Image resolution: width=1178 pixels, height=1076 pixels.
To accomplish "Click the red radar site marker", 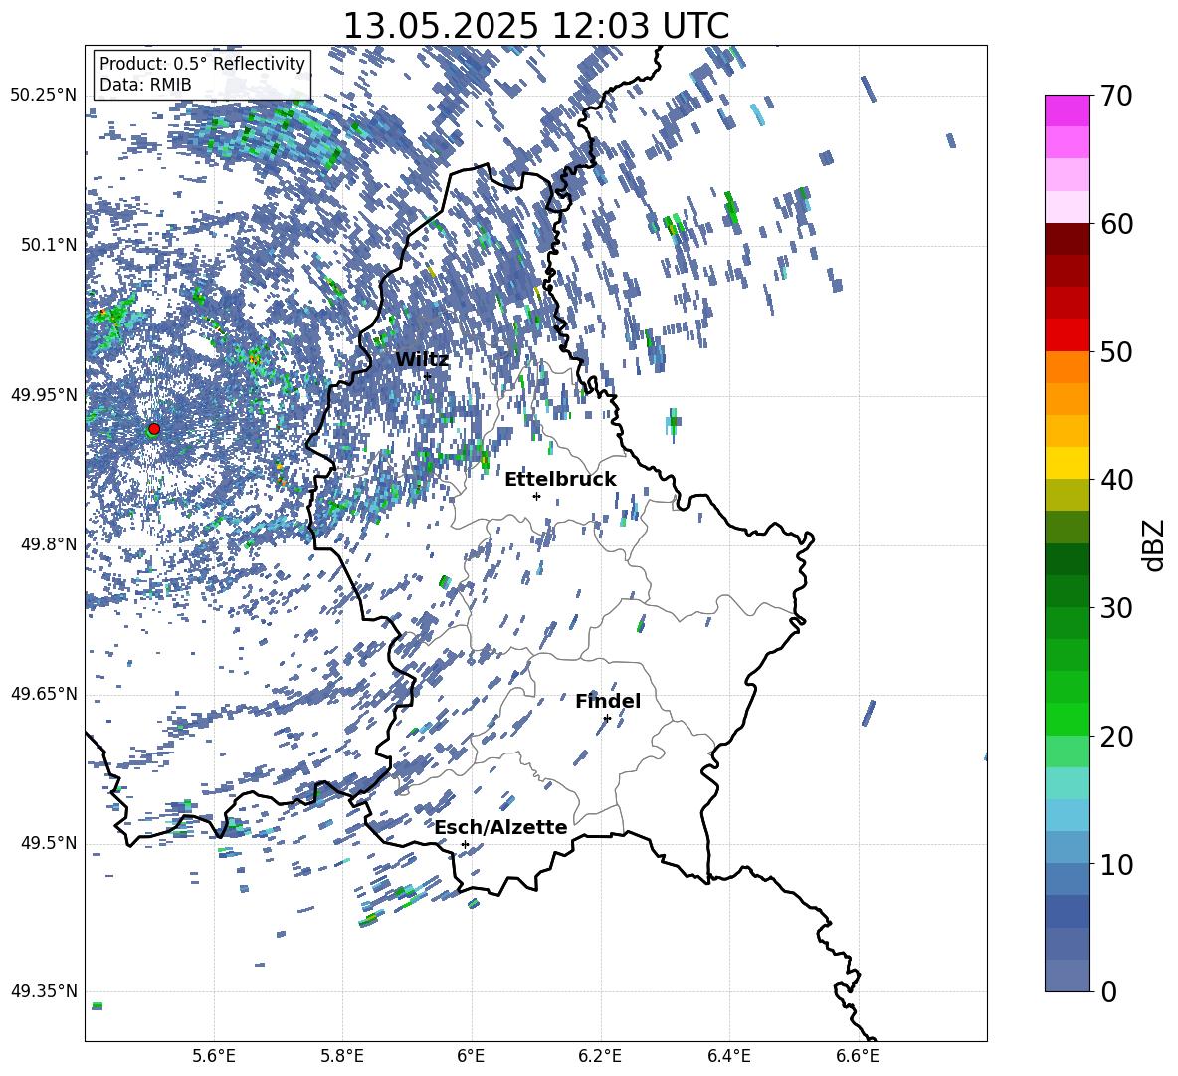I will [154, 429].
